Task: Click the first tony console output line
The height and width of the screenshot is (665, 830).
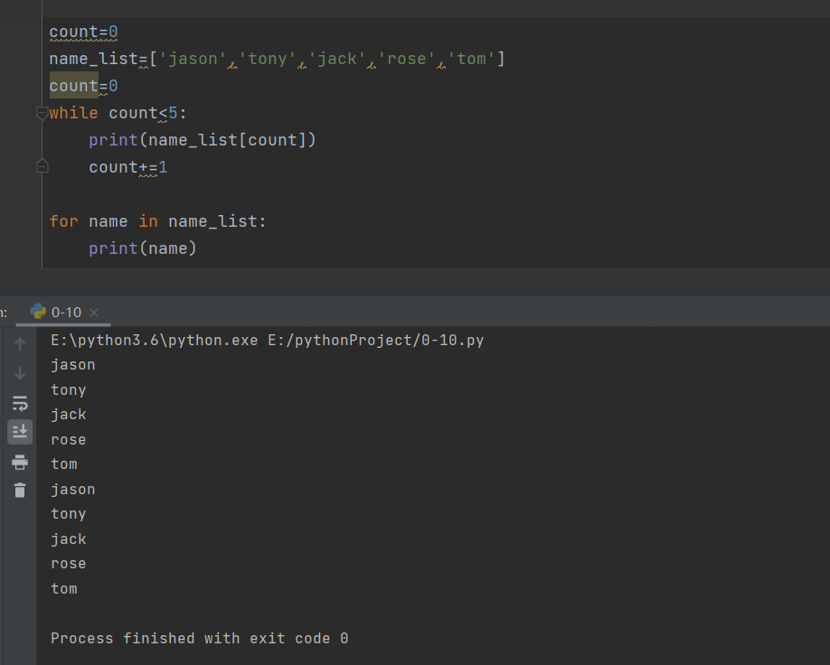Action: [69, 390]
